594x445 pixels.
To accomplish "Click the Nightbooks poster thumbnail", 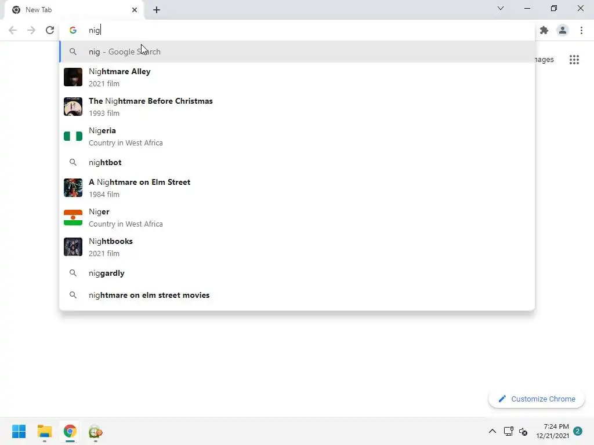I will coord(73,247).
